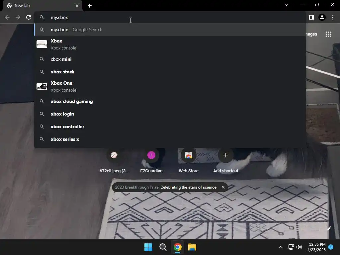340x255 pixels.
Task: Choose the Xbox console suggestion
Action: click(x=170, y=44)
